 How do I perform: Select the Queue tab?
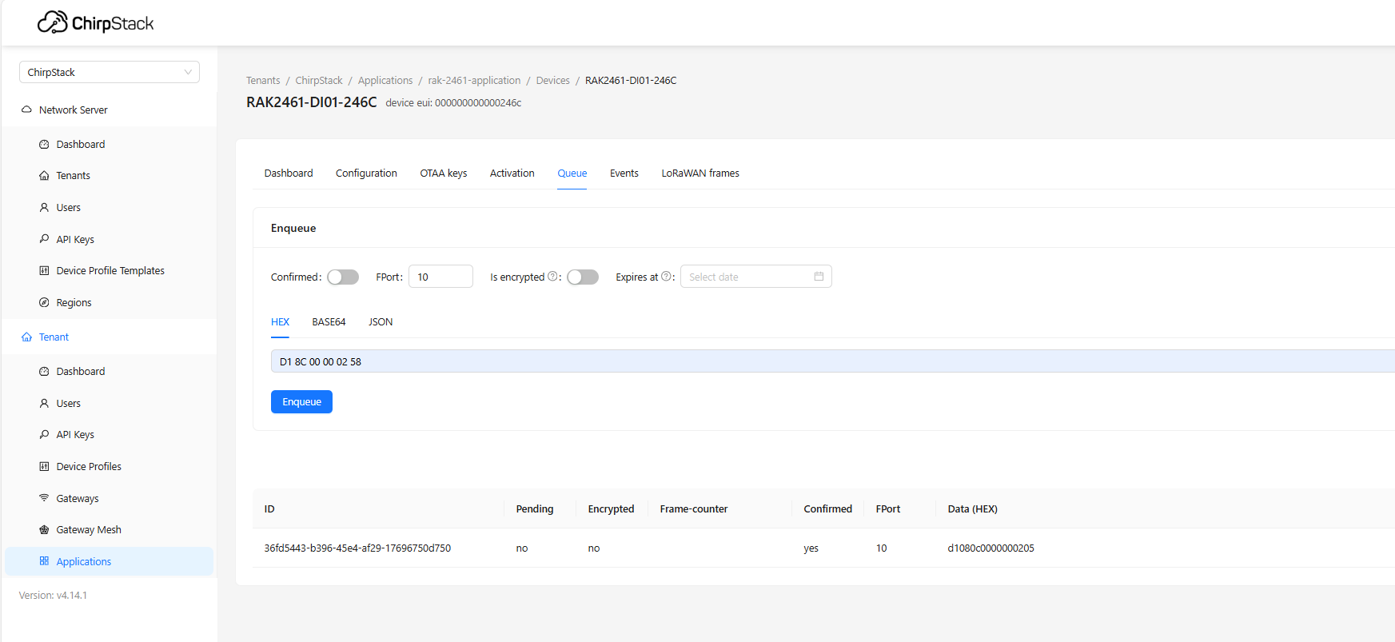click(572, 173)
